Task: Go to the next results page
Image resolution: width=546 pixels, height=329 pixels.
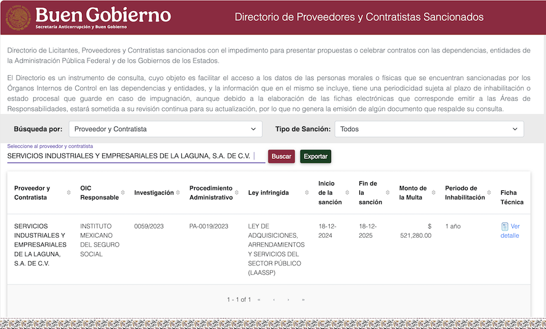Action: click(x=288, y=300)
